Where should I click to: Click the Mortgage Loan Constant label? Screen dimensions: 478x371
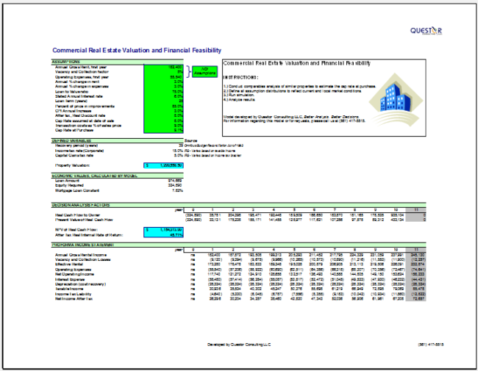coord(77,191)
